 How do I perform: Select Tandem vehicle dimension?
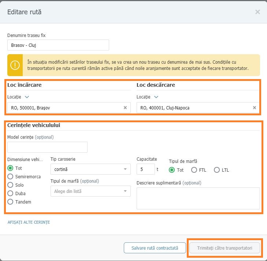[x=10, y=202]
